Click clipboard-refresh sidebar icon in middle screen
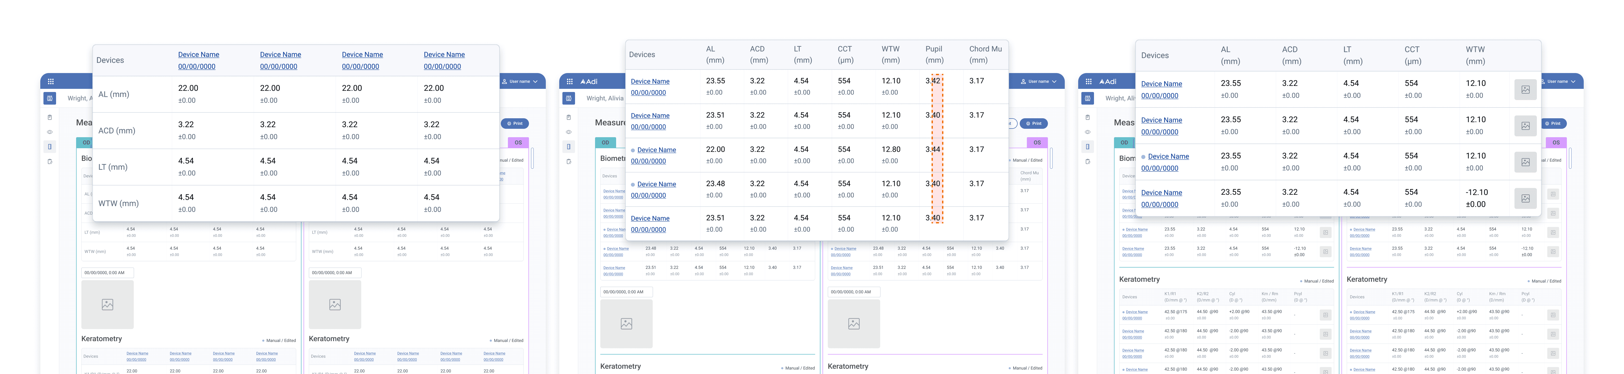Image resolution: width=1624 pixels, height=374 pixels. tap(569, 162)
